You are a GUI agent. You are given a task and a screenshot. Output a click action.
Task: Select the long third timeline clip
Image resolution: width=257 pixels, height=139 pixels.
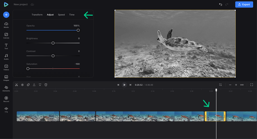(x=150, y=116)
